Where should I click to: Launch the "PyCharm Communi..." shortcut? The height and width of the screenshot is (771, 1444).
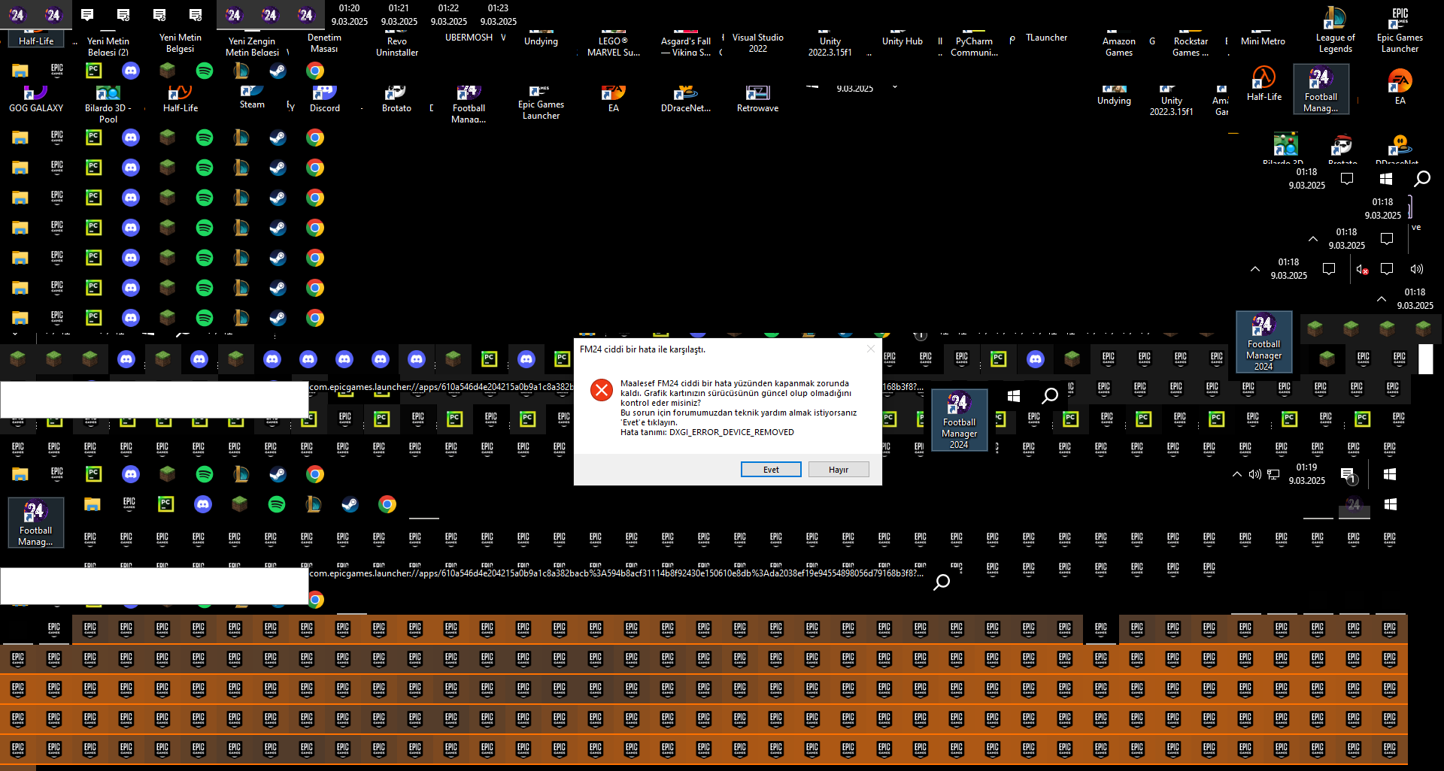tap(975, 45)
